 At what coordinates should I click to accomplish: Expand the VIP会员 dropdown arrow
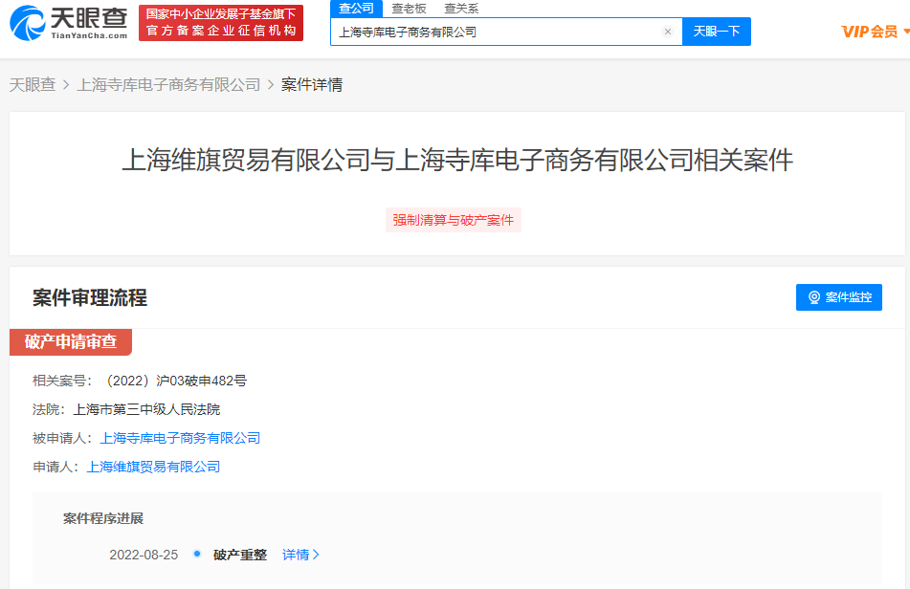coord(905,32)
